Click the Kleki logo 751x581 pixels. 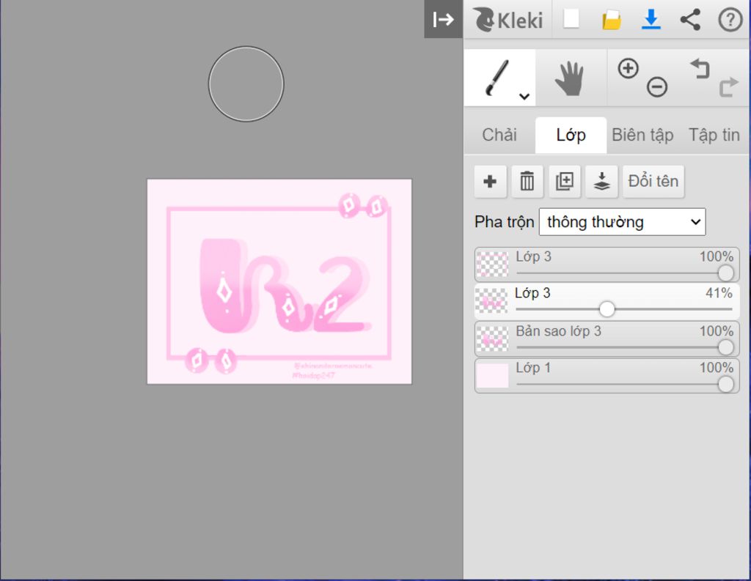[x=508, y=20]
